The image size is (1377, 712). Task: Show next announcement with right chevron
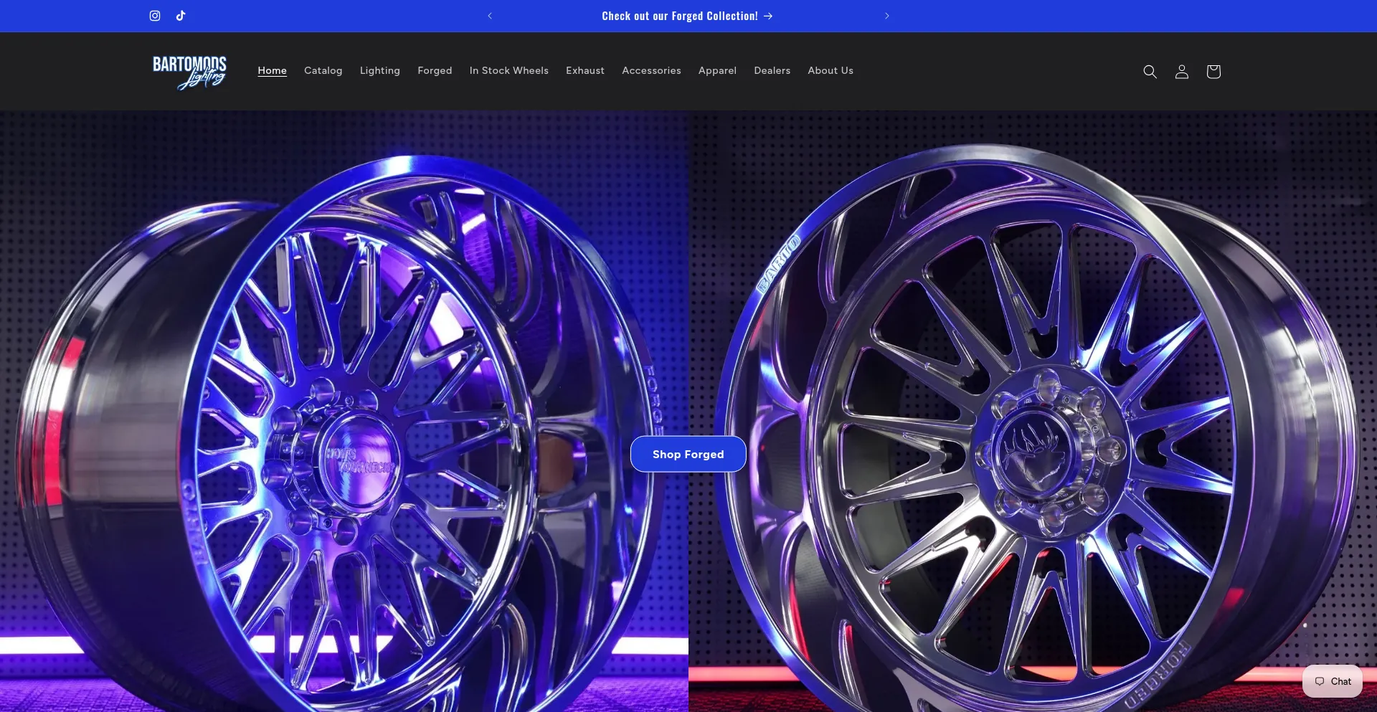point(887,16)
